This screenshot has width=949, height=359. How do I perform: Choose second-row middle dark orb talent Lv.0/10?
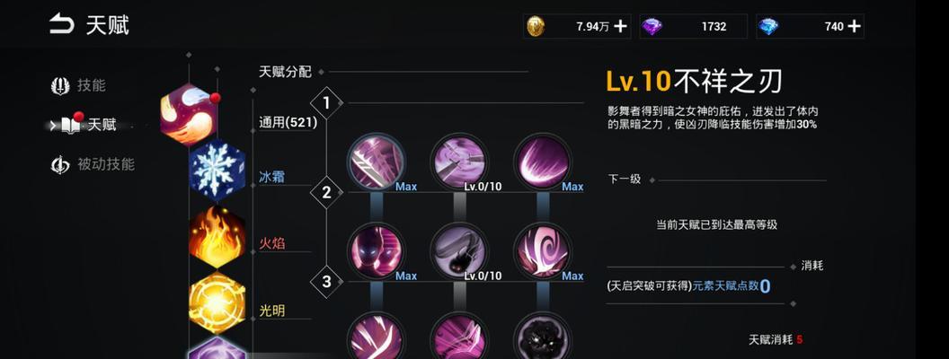(459, 250)
